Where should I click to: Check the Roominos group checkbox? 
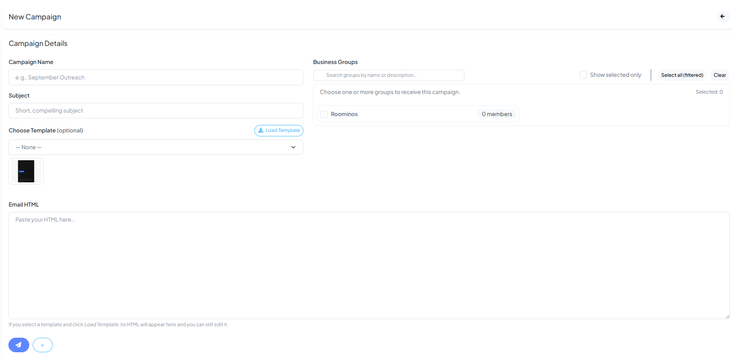324,114
